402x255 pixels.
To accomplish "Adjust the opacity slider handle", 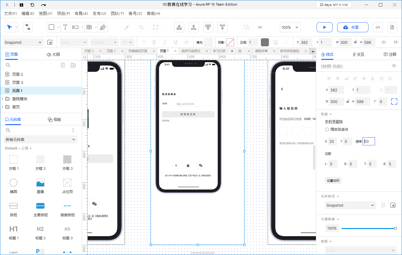I will click(395, 228).
